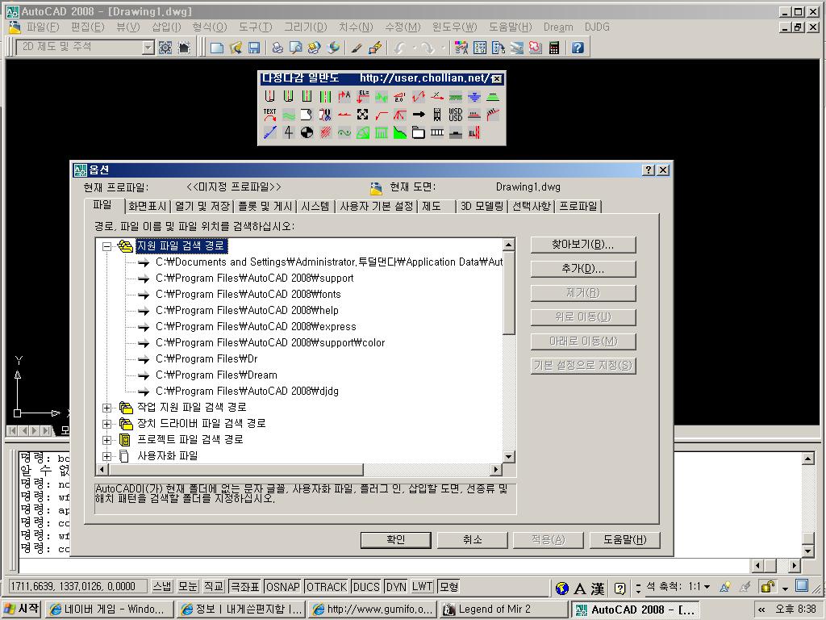Click the scissors cut icon in floating toolbar
The width and height of the screenshot is (826, 620).
pyautogui.click(x=325, y=115)
